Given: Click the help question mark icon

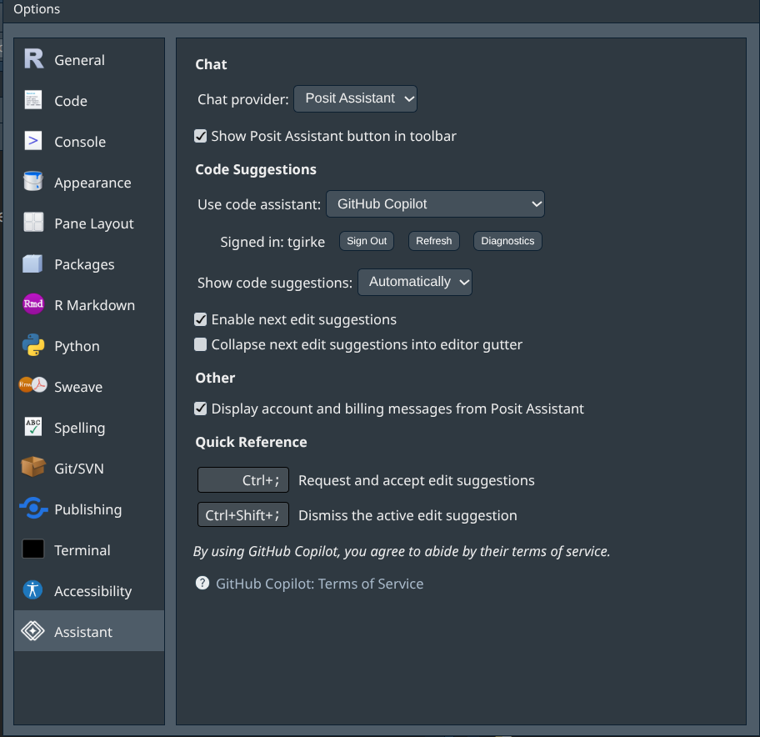Looking at the screenshot, I should 202,583.
